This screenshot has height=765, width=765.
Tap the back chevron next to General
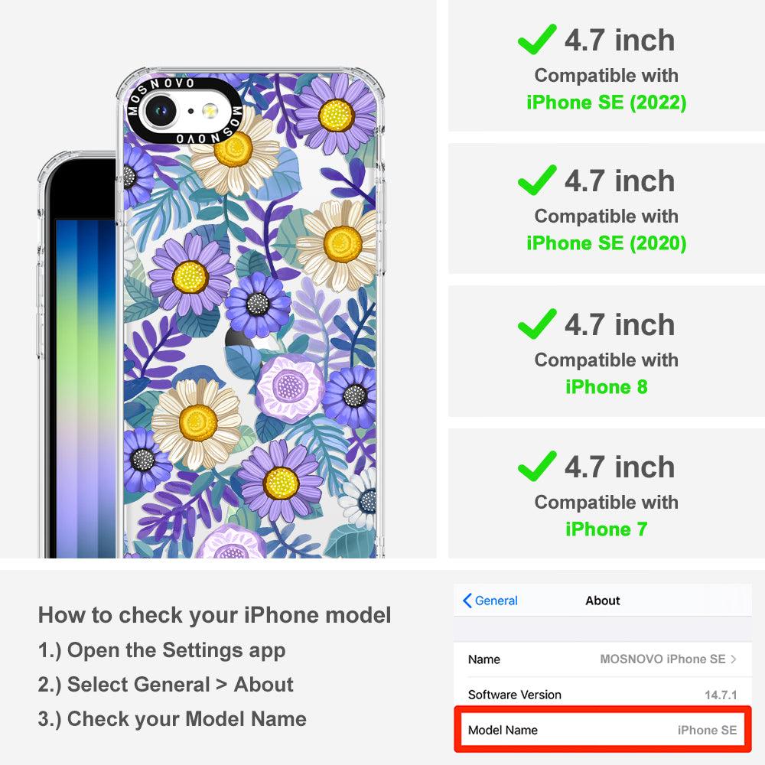point(467,601)
